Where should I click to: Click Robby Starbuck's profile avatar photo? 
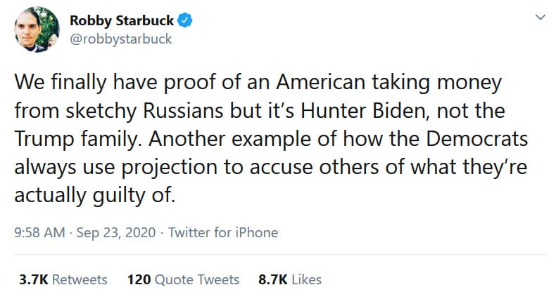(x=32, y=29)
